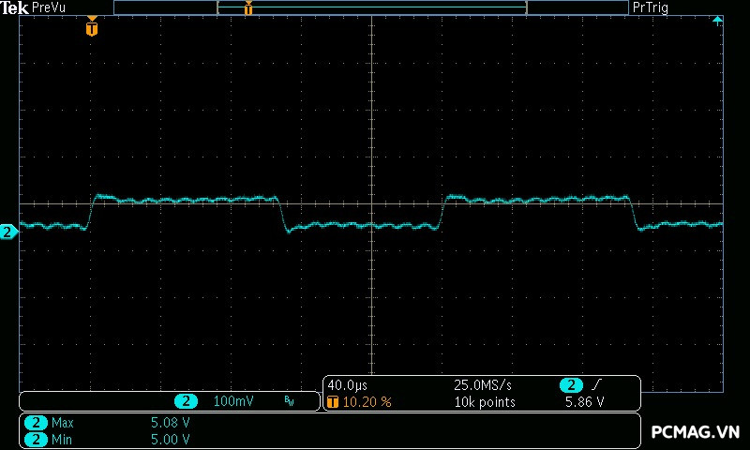Click the PreVu acquisition status label
Screen dimensions: 750x450
click(49, 7)
